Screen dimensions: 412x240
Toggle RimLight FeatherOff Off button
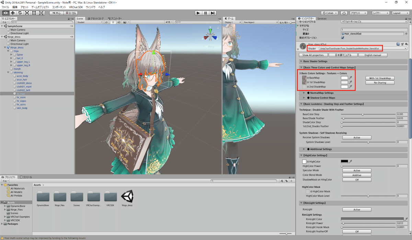[357, 232]
